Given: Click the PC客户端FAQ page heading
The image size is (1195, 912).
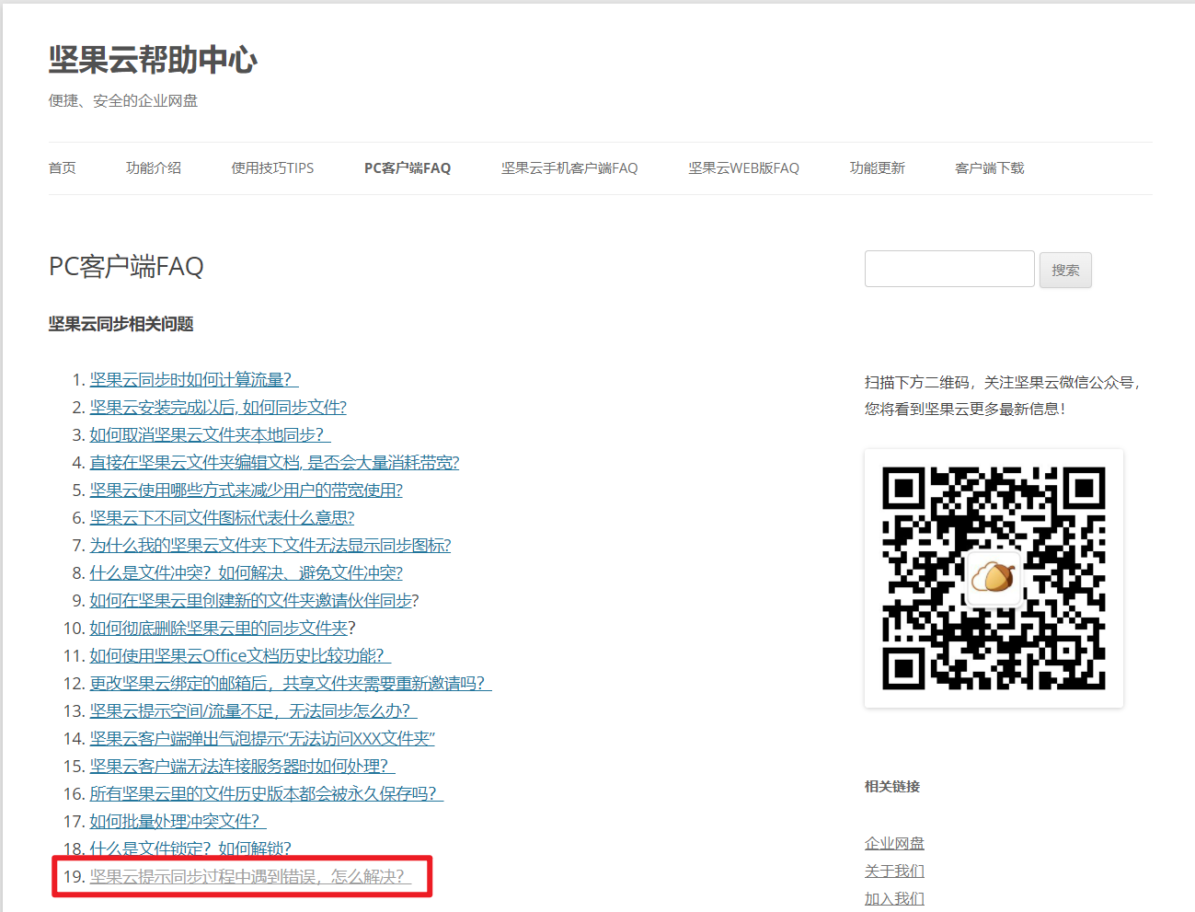Looking at the screenshot, I should (126, 267).
